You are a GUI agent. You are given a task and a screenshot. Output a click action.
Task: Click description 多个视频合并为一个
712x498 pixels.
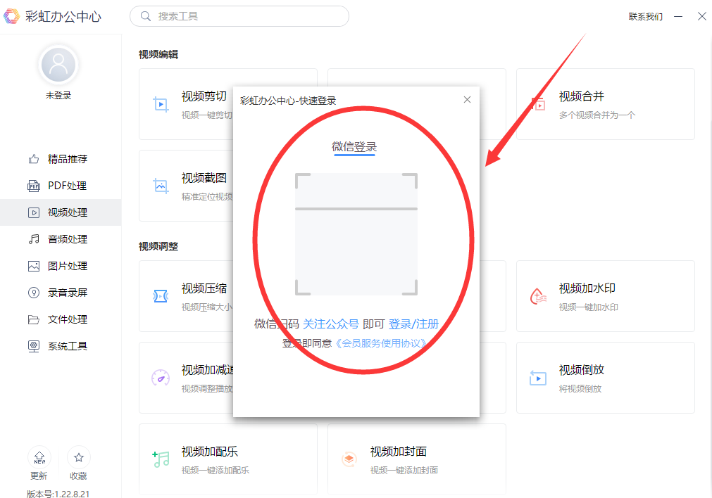point(597,115)
